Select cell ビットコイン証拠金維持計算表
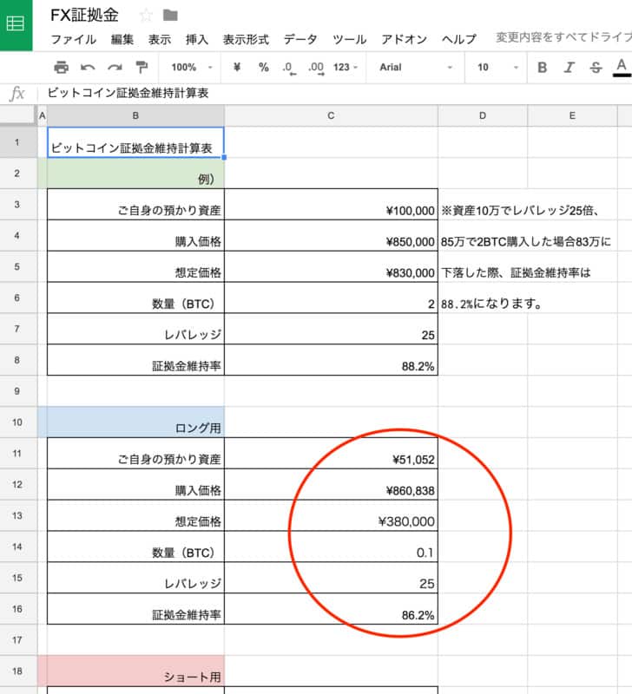 [x=135, y=142]
